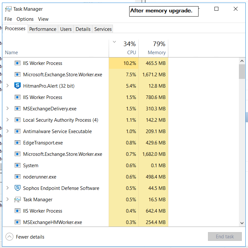Sort by the Name column header
Viewport: 248px width, 248px height.
(56, 48)
